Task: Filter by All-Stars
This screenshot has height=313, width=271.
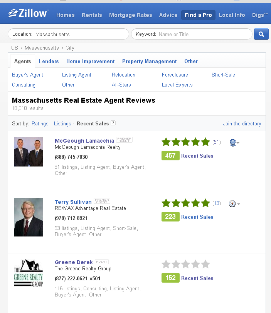Action: point(121,85)
